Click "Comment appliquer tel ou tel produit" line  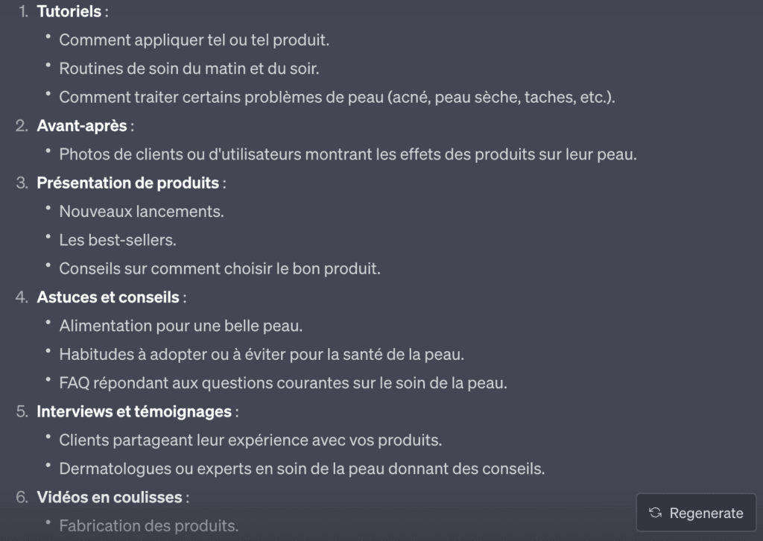coord(194,40)
